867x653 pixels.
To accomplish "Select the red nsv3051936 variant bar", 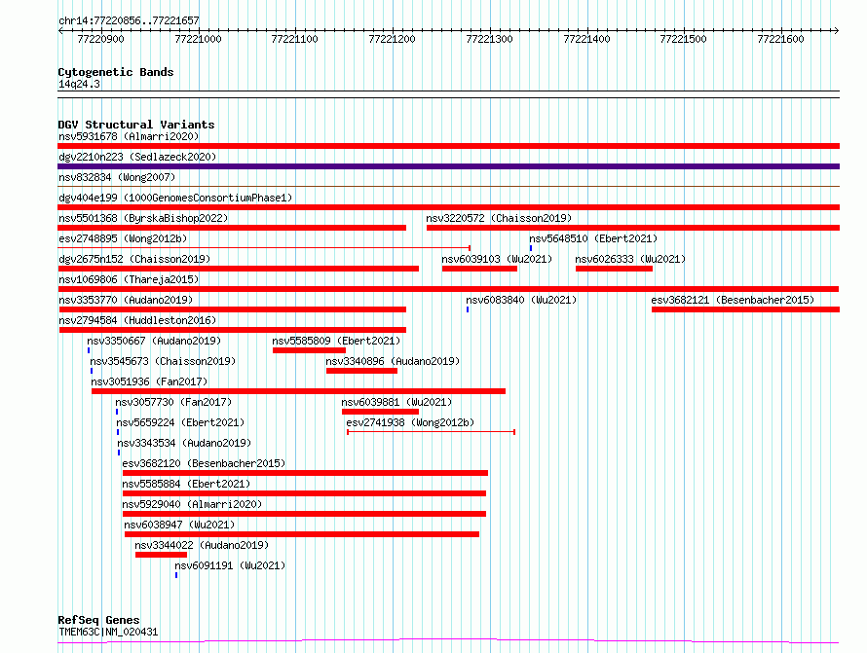I will click(x=299, y=391).
